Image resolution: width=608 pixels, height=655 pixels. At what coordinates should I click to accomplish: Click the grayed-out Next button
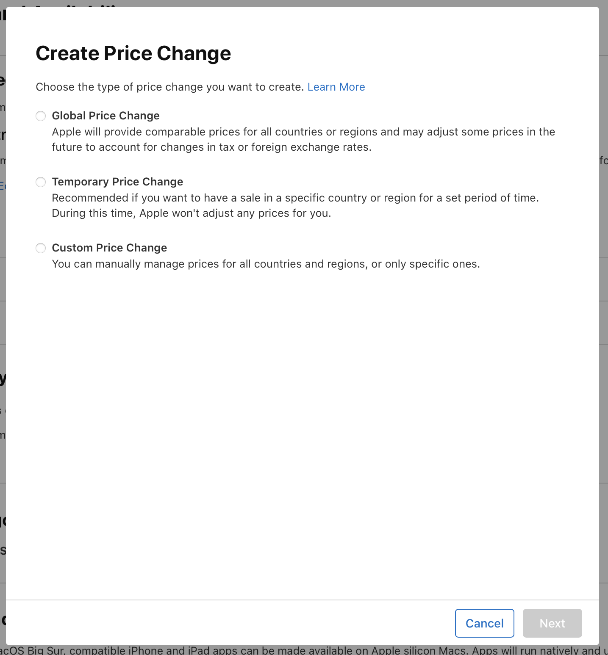(552, 623)
